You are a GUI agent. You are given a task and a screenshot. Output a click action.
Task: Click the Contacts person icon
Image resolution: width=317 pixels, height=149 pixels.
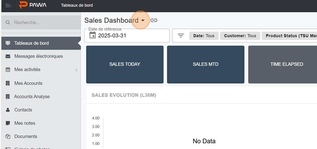point(8,110)
